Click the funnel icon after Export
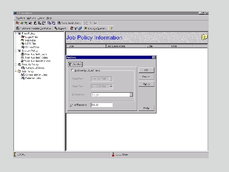Screen dimensions: 229x172 (x=76, y=28)
